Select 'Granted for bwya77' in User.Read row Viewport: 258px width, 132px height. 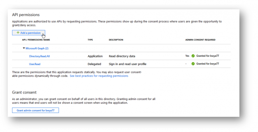click(x=208, y=64)
